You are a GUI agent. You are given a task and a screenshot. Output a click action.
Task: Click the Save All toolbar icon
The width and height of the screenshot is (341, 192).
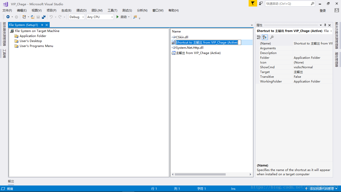click(43, 17)
